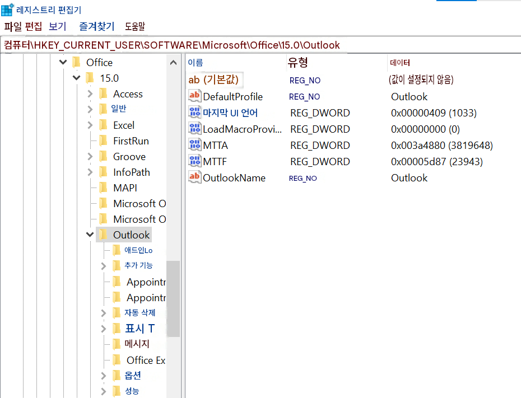Collapse the 15.0 tree node
521x398 pixels.
[x=76, y=78]
